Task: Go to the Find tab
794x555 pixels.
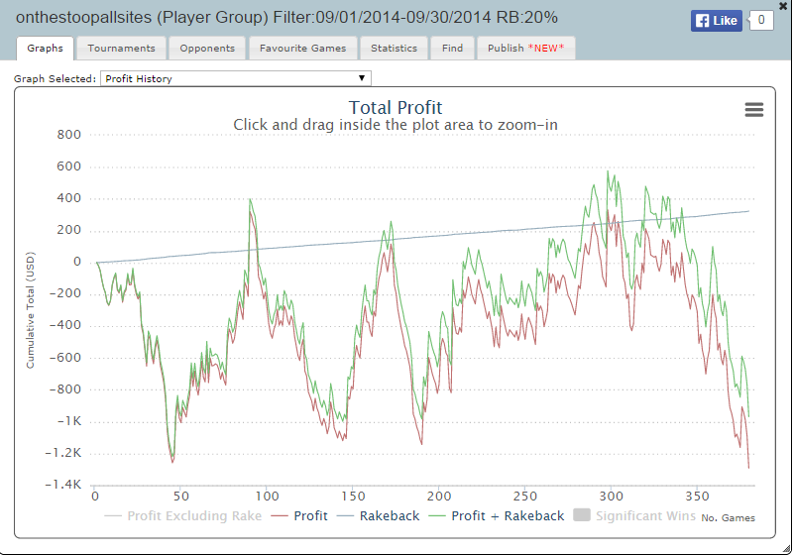Action: [452, 49]
